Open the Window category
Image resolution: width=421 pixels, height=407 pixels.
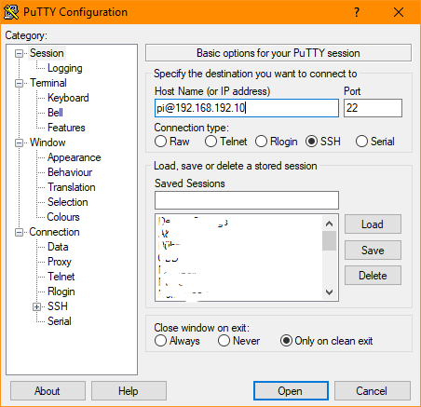tap(48, 142)
